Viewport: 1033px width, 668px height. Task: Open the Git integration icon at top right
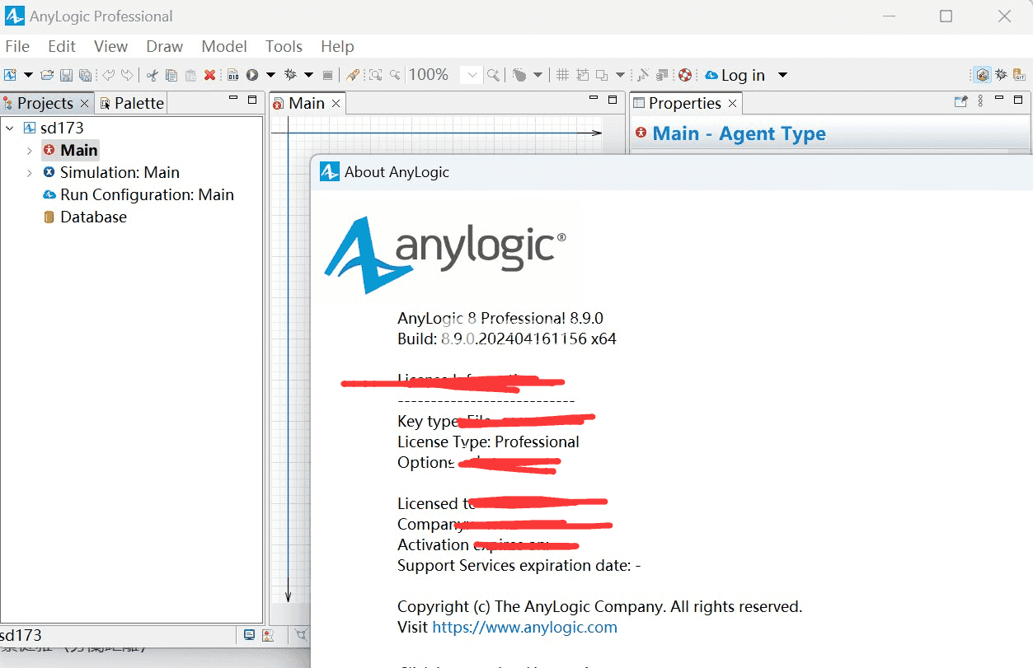1020,75
